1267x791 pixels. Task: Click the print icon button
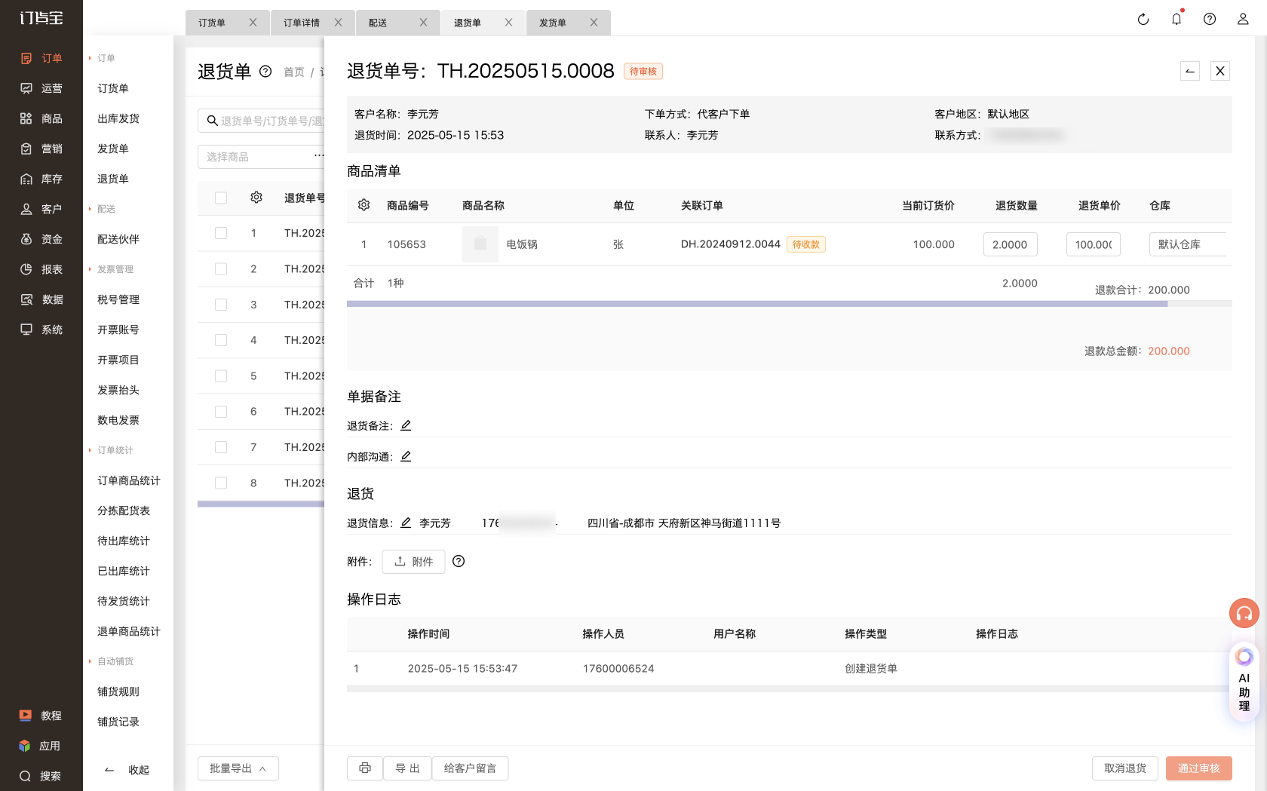[365, 768]
